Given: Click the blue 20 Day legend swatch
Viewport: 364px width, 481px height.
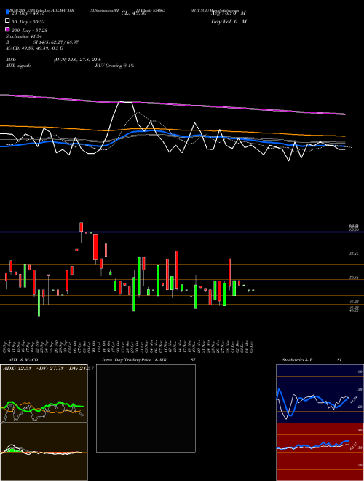Looking at the screenshot, I should pyautogui.click(x=7, y=12).
